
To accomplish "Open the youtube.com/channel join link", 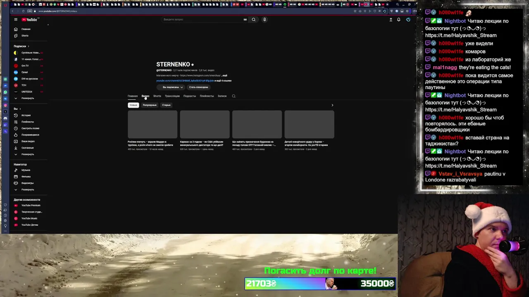I will [185, 81].
